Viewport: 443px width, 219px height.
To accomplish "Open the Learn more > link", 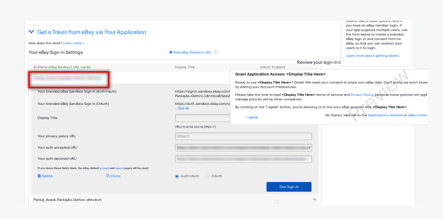I will click(74, 43).
